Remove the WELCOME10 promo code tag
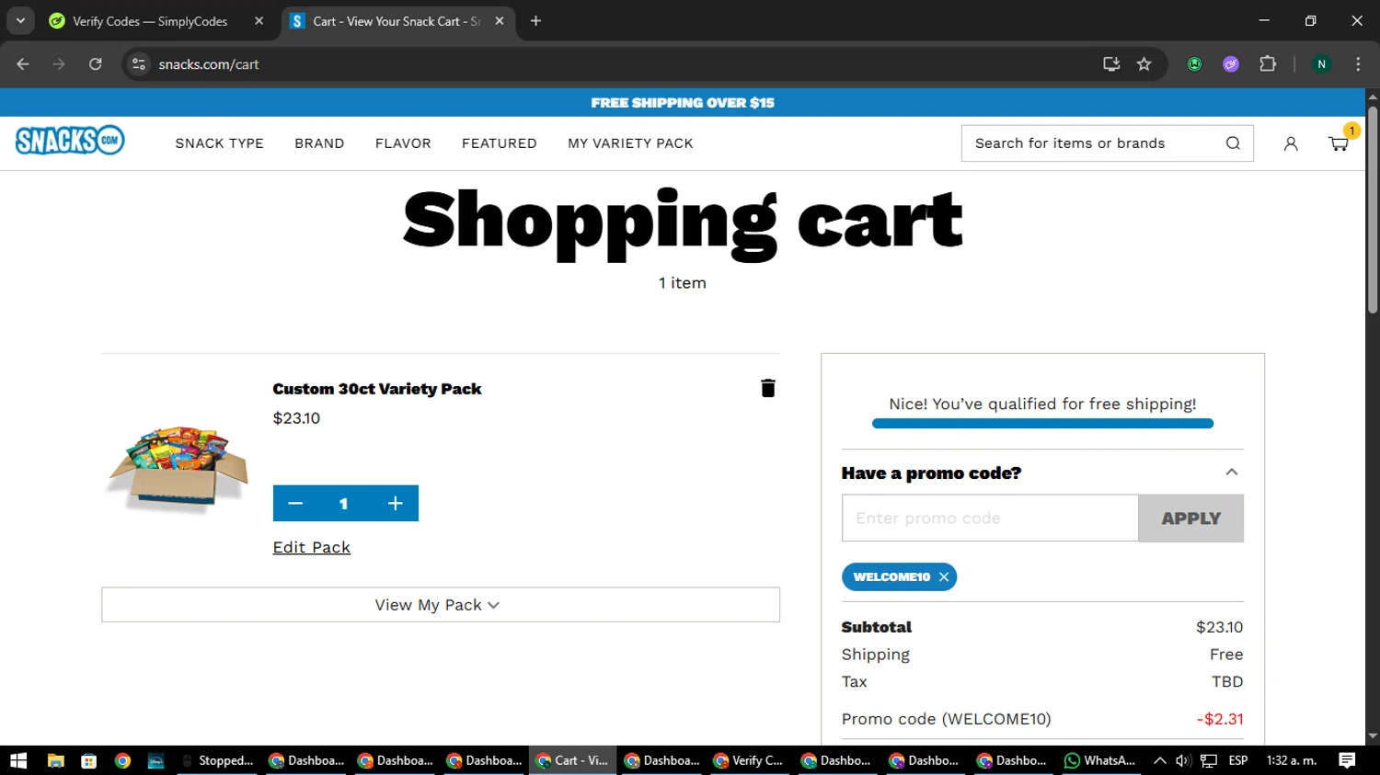This screenshot has height=775, width=1380. [x=944, y=577]
